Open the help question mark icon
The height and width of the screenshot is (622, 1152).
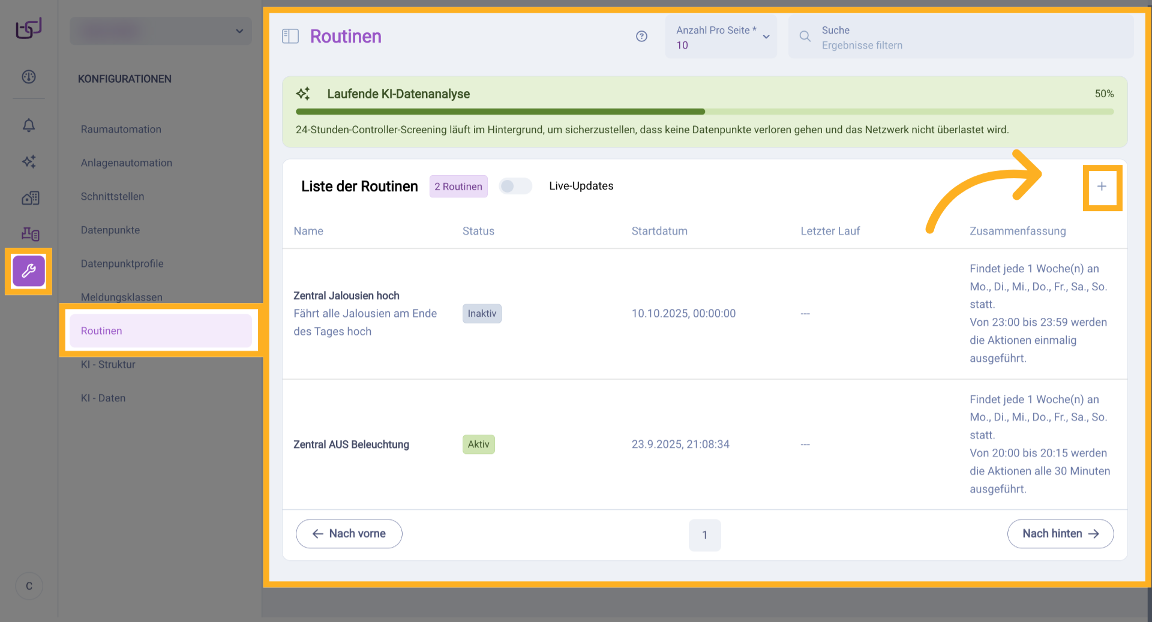click(641, 37)
